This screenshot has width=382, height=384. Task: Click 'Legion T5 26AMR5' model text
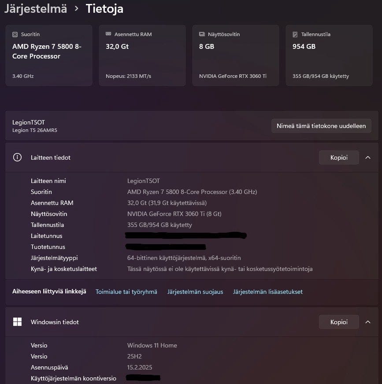[x=35, y=130]
